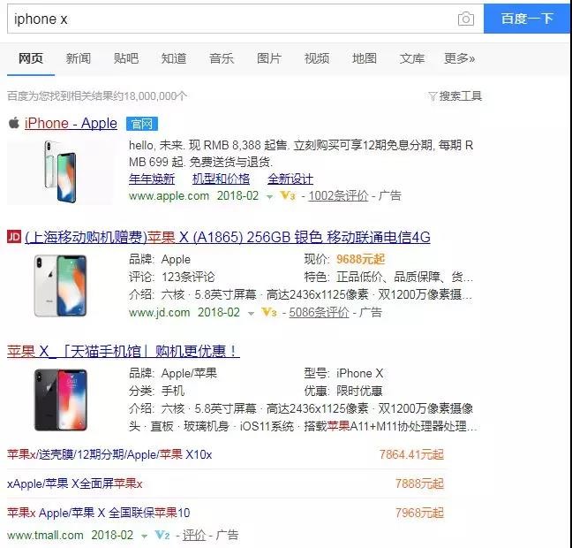Click the black iPhone X Tmall thumbnail
Viewport: 572px width, 548px height.
(x=61, y=400)
